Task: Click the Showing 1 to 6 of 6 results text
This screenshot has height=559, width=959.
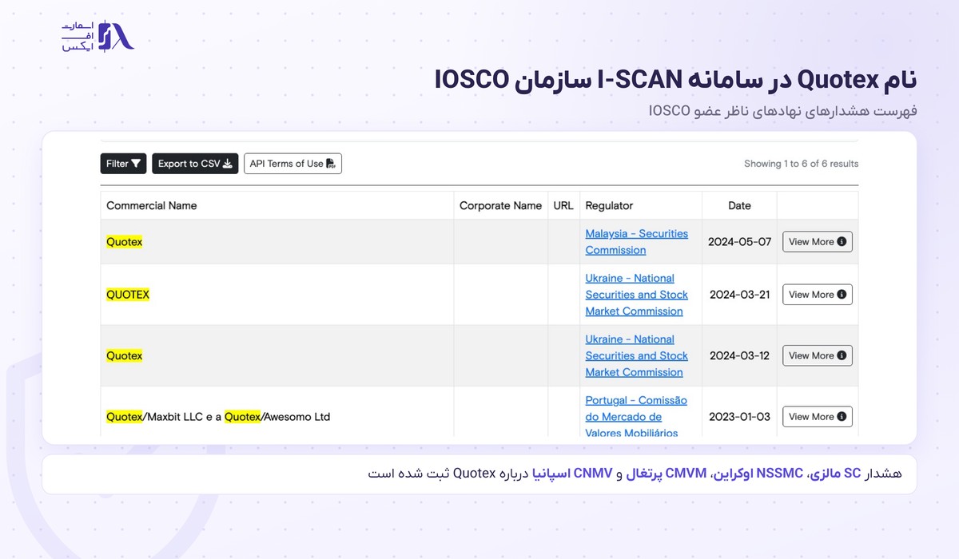Action: click(802, 164)
